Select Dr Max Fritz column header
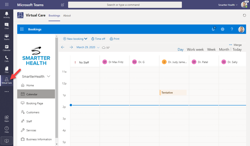 coord(115,62)
